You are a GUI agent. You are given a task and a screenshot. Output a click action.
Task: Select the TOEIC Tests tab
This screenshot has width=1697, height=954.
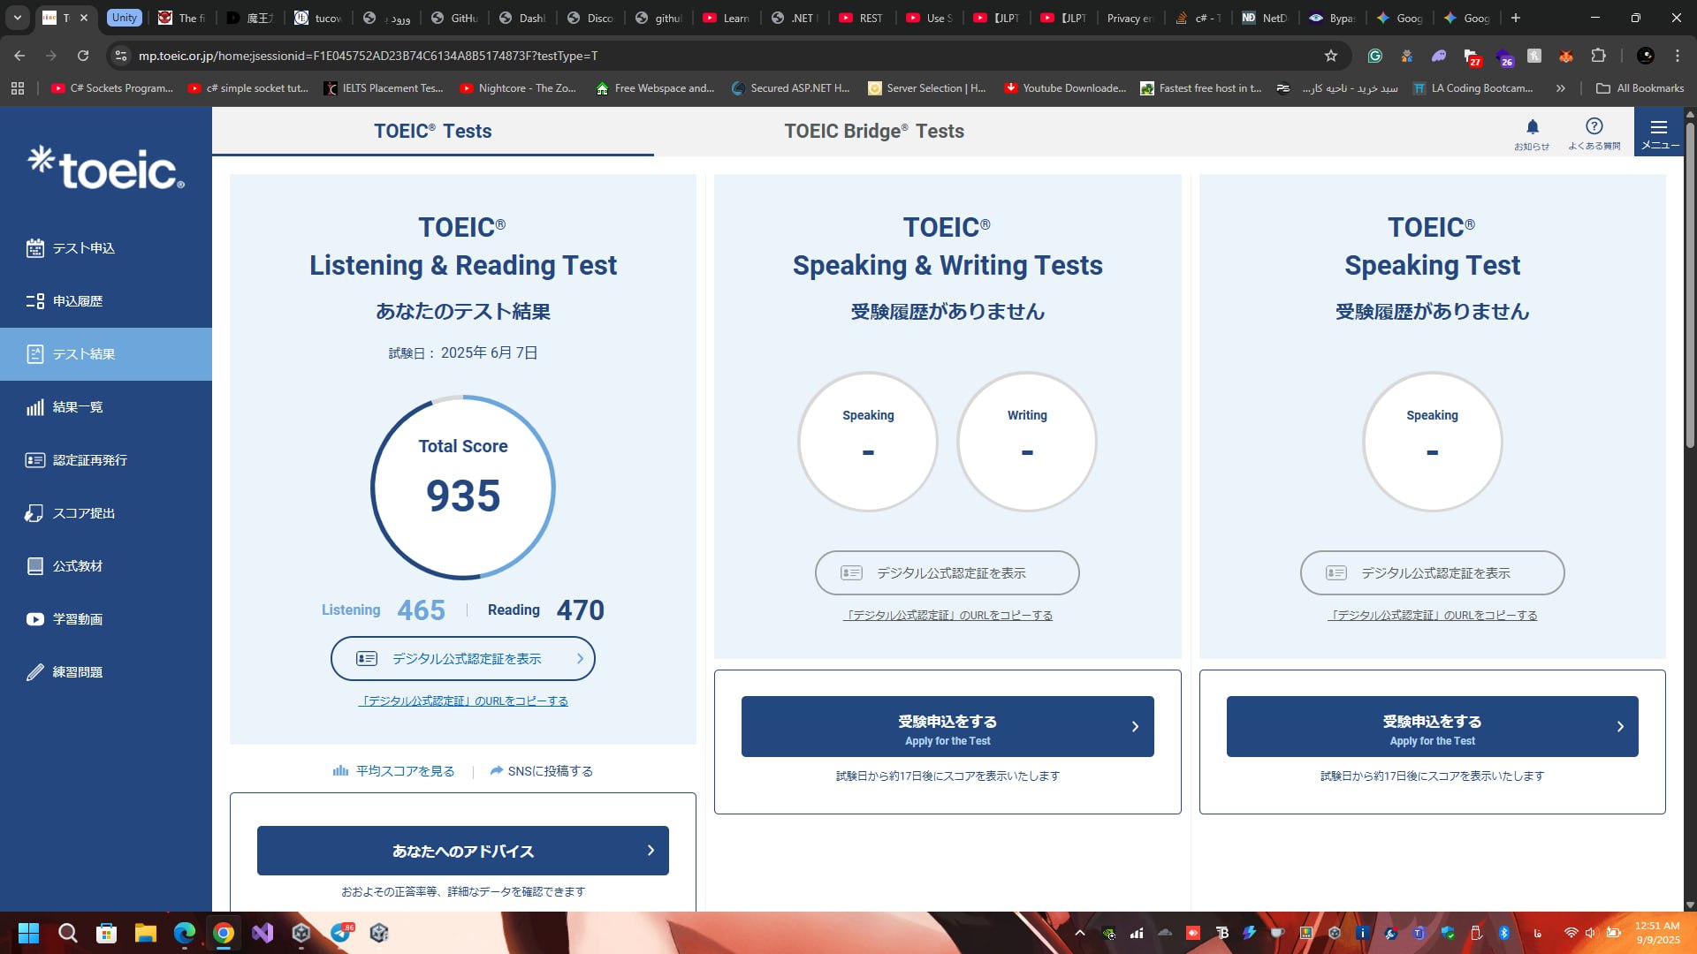[x=432, y=132]
